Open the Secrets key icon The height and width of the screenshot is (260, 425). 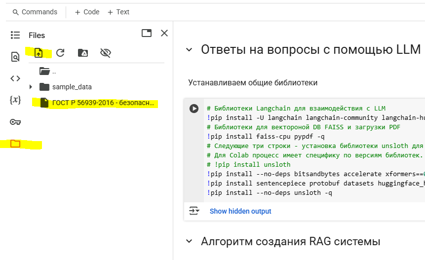[x=15, y=122]
